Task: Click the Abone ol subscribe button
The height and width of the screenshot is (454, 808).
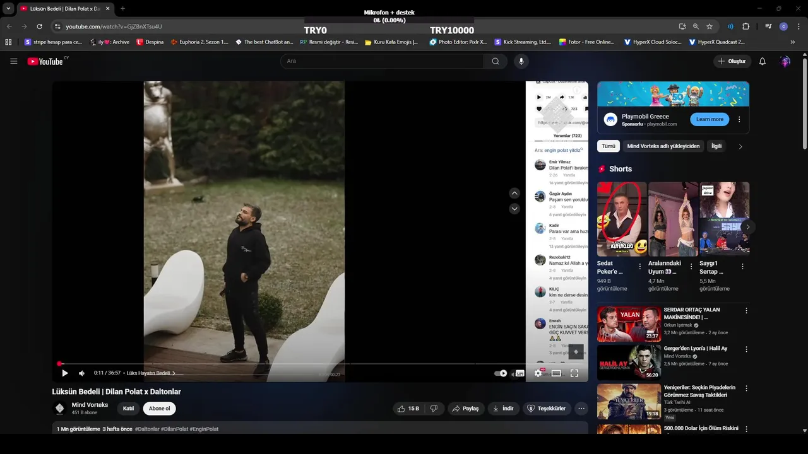Action: [x=159, y=409]
